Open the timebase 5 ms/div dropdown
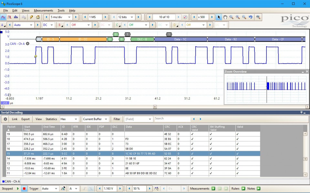The height and width of the screenshot is (193, 310). 69,17
